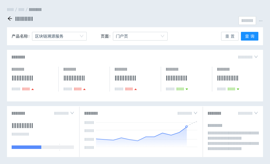Click the highlighted data point on the line chart

coord(186,127)
